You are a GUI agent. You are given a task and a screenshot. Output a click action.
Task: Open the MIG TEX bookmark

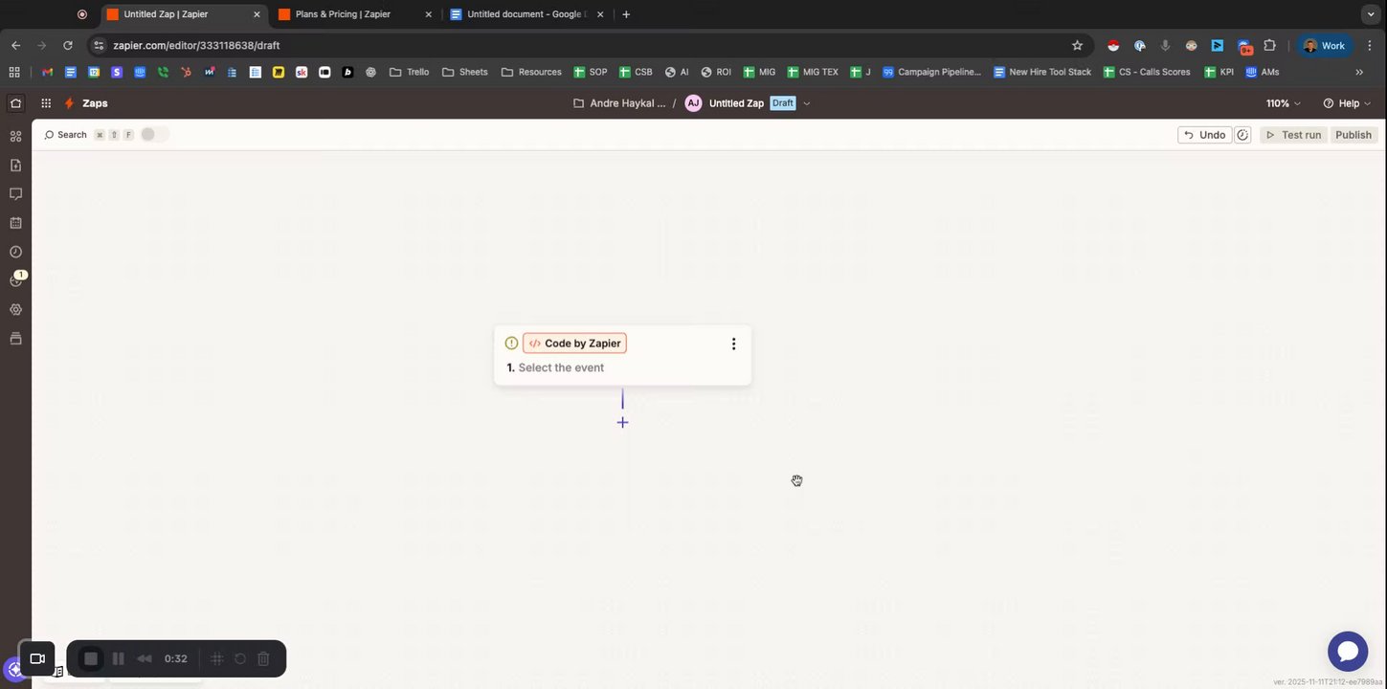[812, 72]
